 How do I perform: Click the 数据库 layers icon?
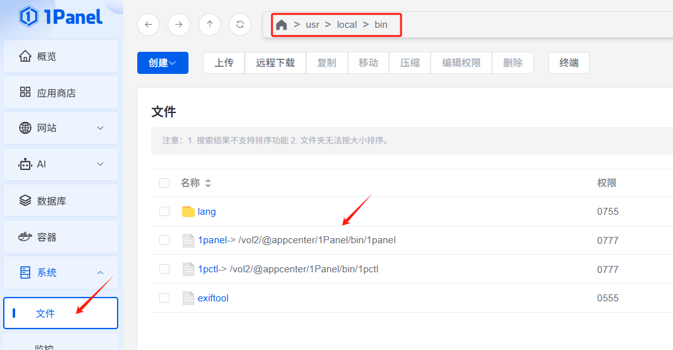pyautogui.click(x=25, y=200)
